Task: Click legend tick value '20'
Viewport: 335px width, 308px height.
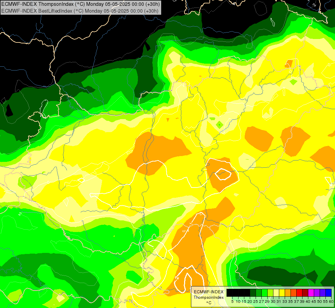Action: pos(250,301)
